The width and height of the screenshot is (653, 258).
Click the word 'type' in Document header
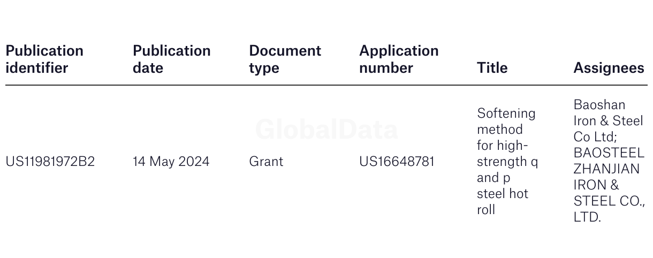tap(264, 68)
